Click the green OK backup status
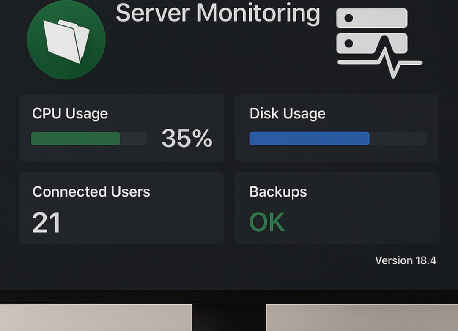458x331 pixels. [267, 222]
